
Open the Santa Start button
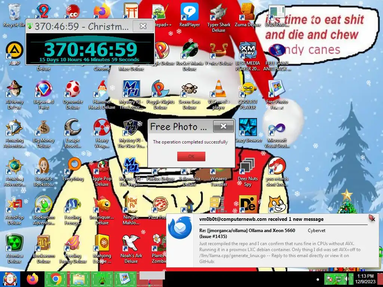coord(10,279)
